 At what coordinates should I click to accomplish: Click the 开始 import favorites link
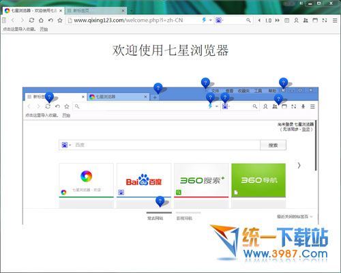[x=44, y=29]
